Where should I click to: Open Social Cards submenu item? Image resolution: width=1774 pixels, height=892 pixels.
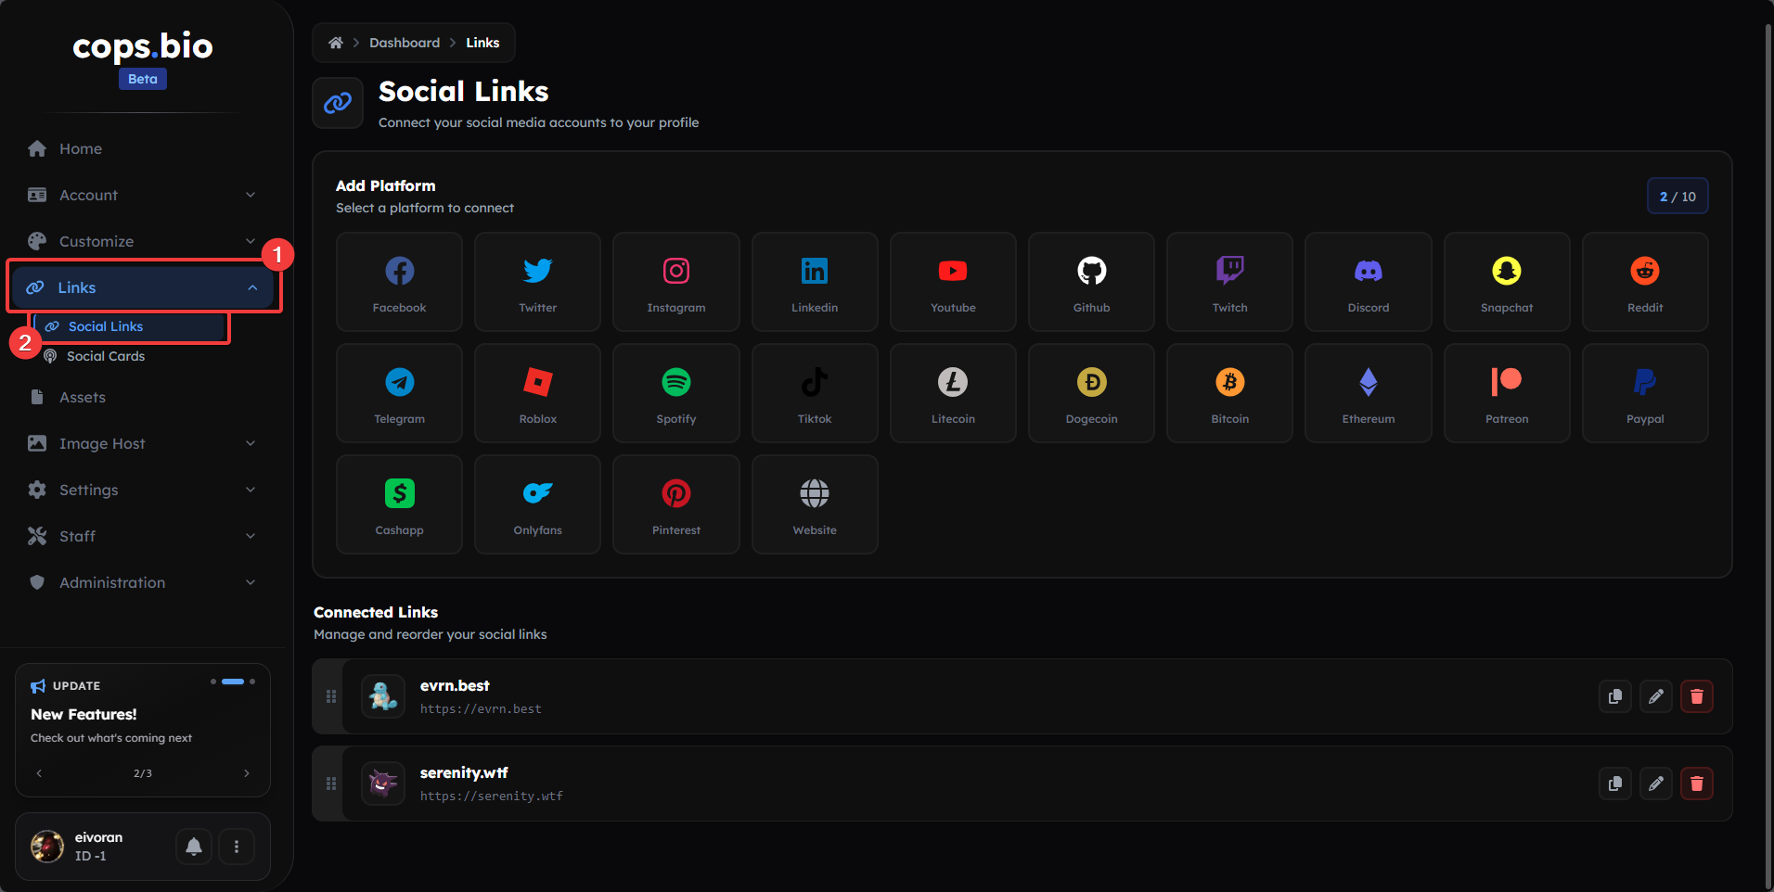coord(106,356)
